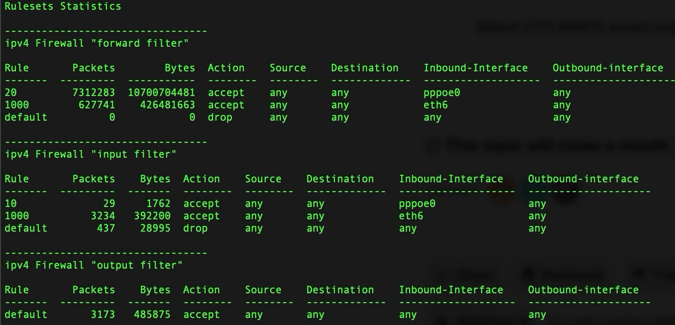Viewport: 675px width, 325px height.
Task: Click byte value 485875 in output filter
Action: click(x=152, y=315)
